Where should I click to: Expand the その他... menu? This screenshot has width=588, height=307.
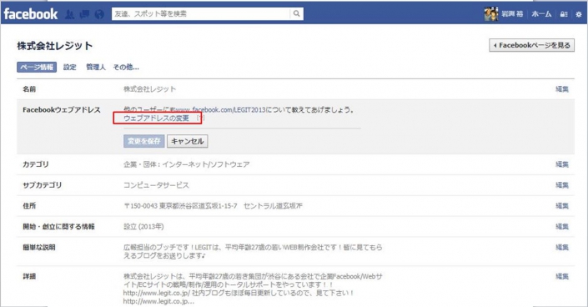click(126, 68)
